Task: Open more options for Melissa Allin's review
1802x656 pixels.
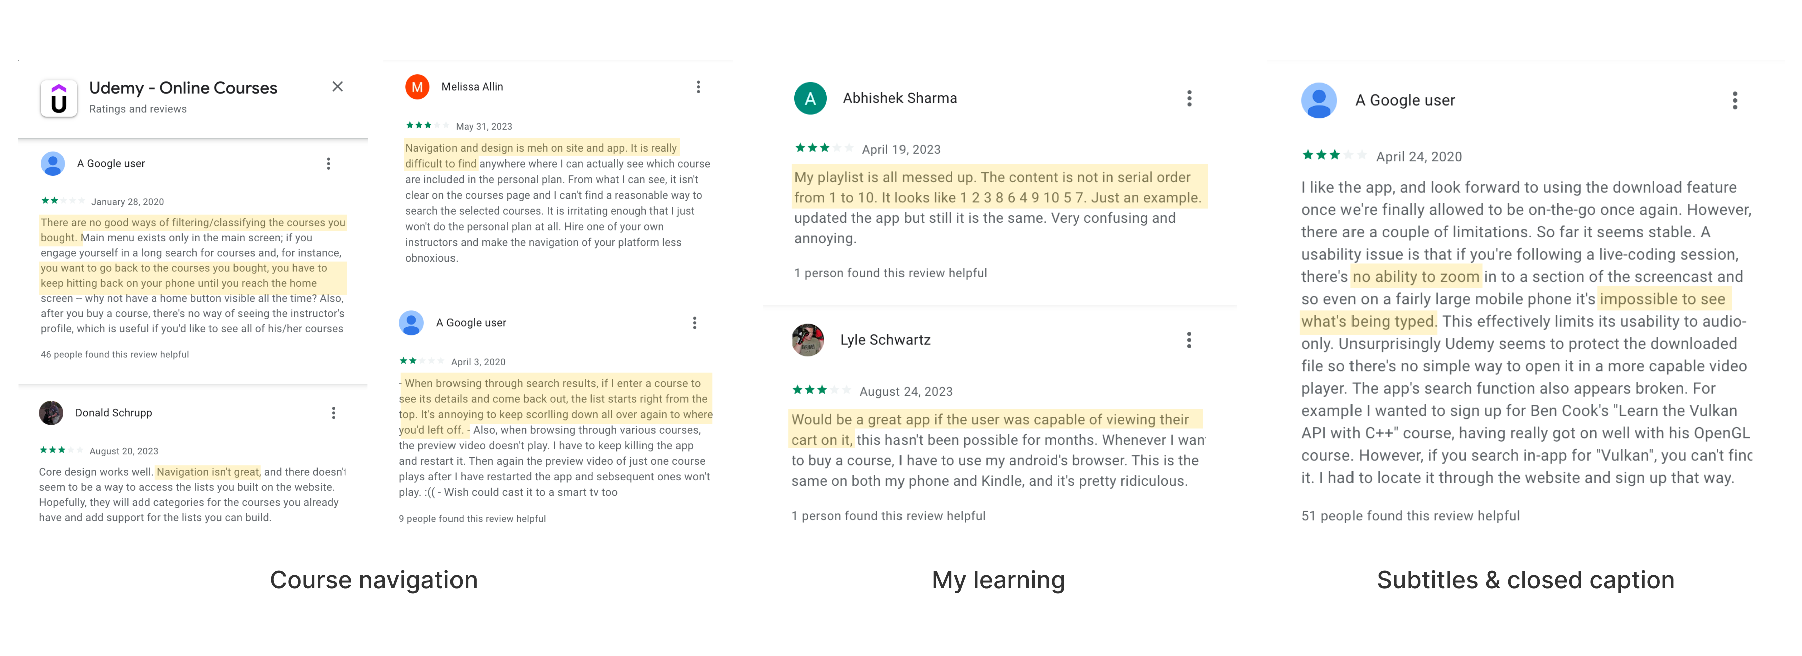Action: (697, 87)
